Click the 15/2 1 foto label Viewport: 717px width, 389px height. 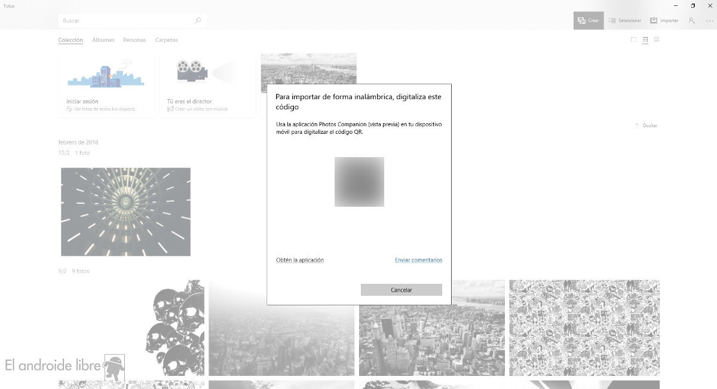(74, 153)
